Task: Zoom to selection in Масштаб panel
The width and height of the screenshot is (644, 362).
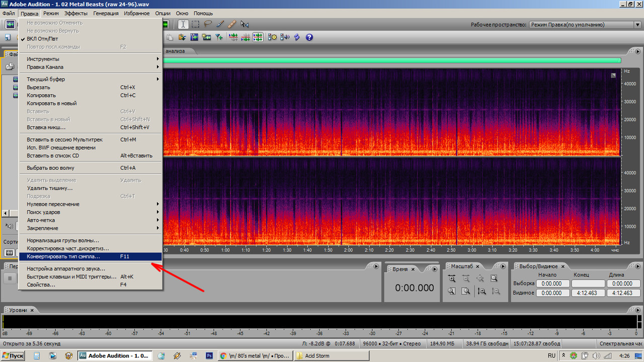Action: 494,278
